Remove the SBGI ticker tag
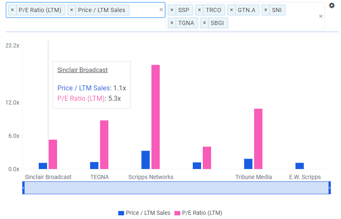341x219 pixels. click(x=204, y=23)
